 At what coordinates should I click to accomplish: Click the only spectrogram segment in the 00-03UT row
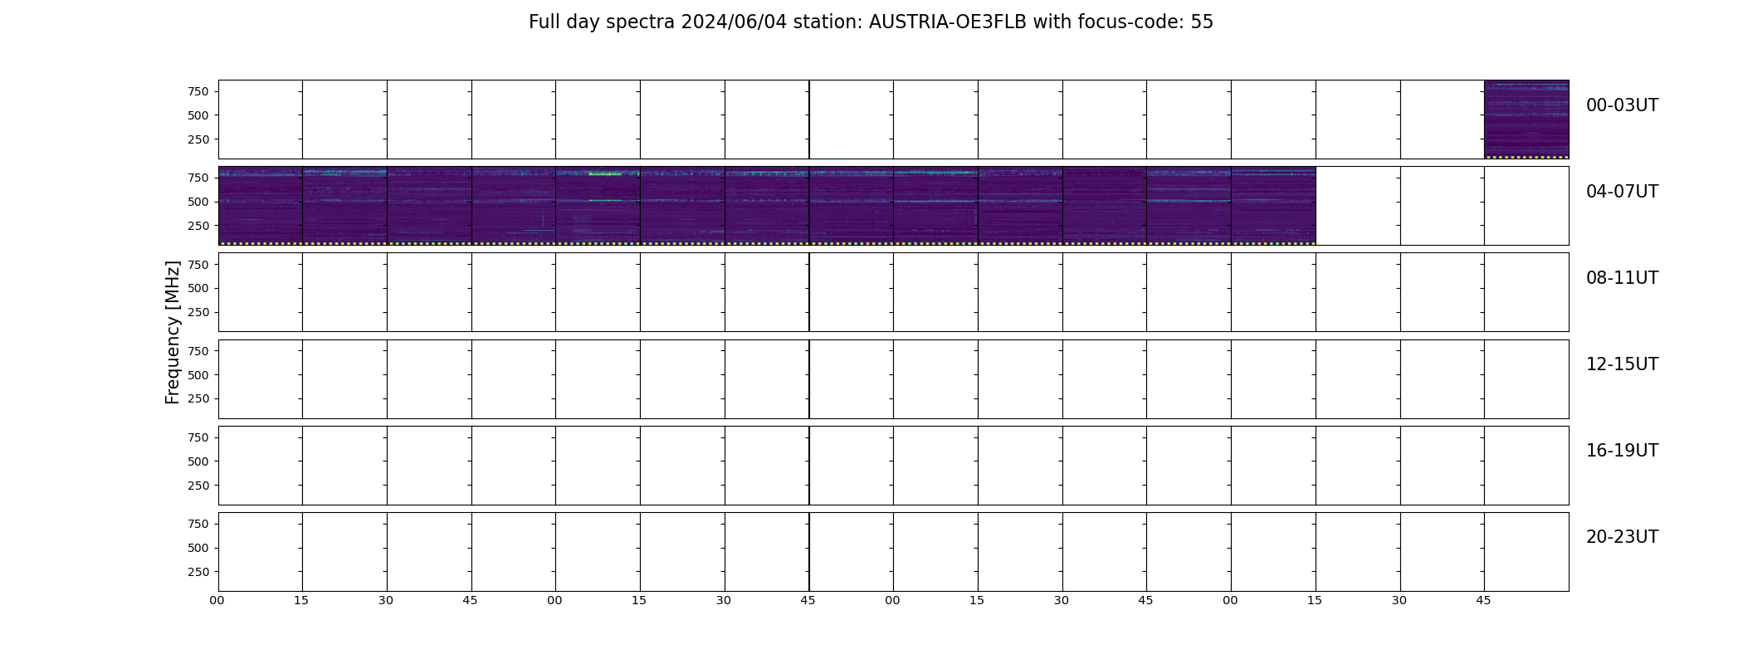pos(1526,120)
